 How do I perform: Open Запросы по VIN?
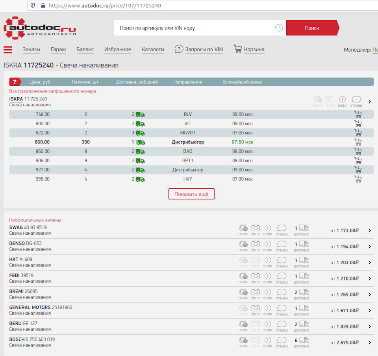[x=204, y=49]
